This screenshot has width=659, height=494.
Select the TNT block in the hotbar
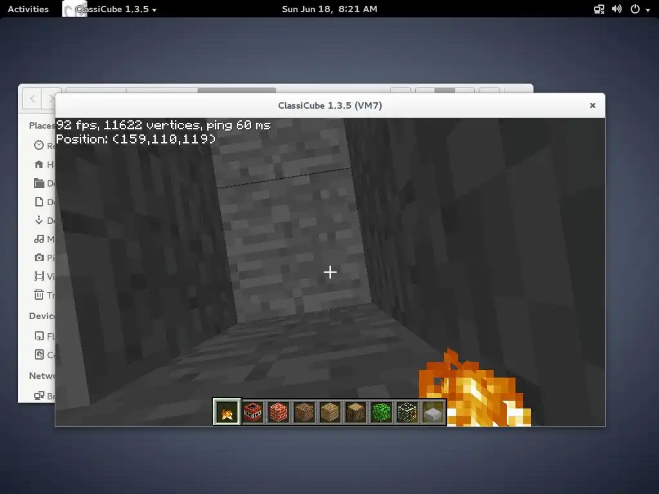[x=253, y=412]
